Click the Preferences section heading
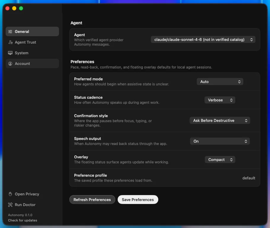Viewport: 270px width, 228px height. [82, 62]
